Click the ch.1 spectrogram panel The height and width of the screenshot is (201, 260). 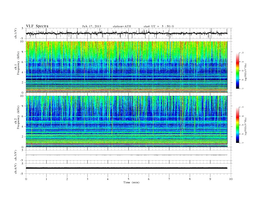point(126,67)
